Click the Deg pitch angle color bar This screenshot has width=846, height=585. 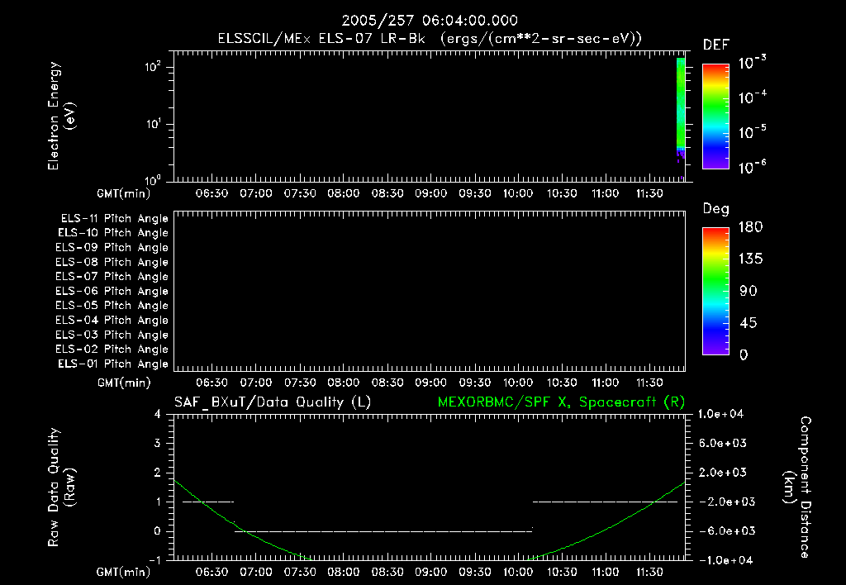[715, 292]
